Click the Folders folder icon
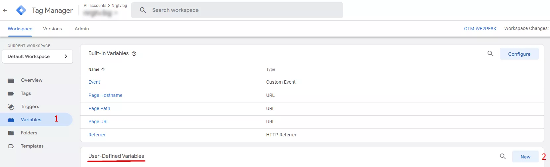550x167 pixels. 11,133
